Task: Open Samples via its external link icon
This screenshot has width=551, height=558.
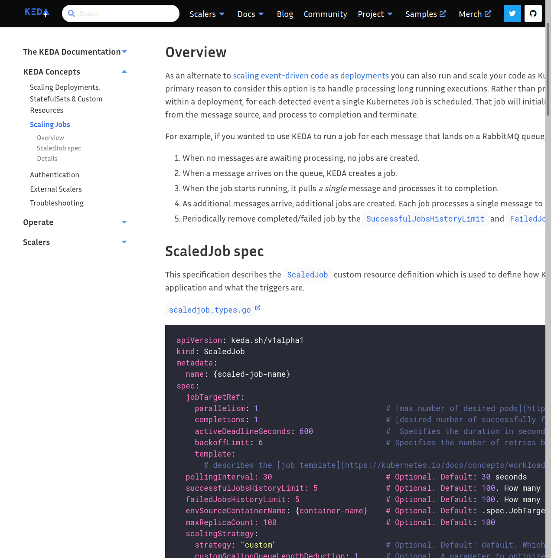Action: point(443,13)
